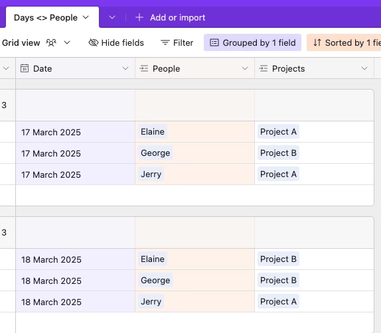
Task: Open Grouped by 1 field settings
Action: (252, 42)
